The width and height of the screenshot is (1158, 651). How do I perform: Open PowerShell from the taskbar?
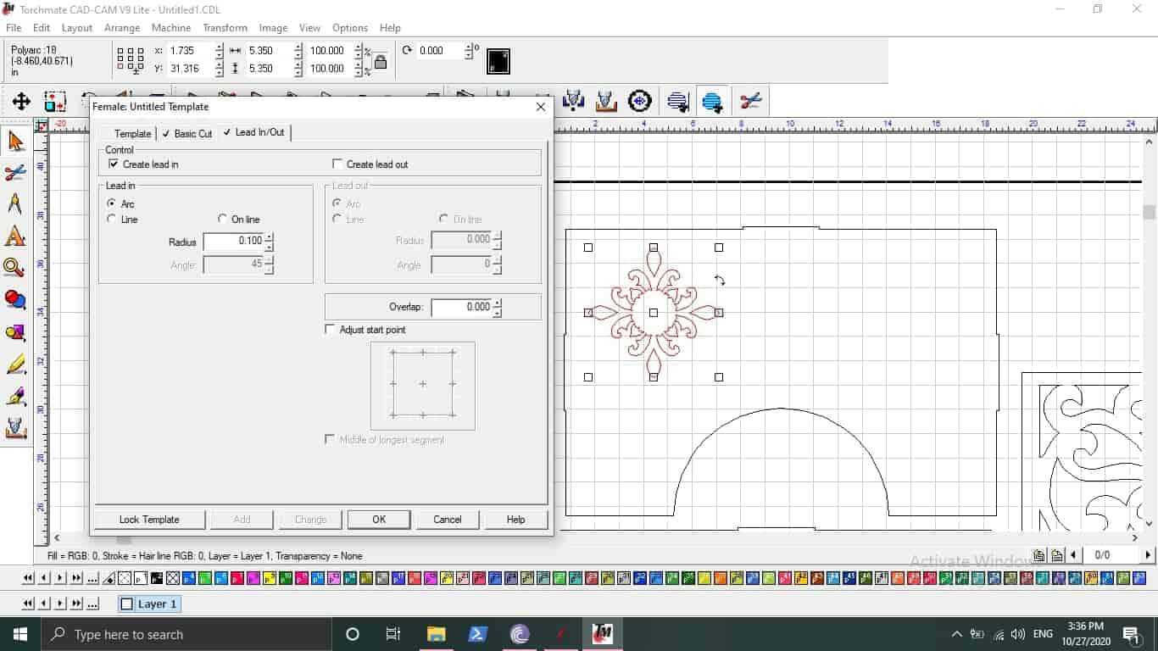pyautogui.click(x=477, y=634)
